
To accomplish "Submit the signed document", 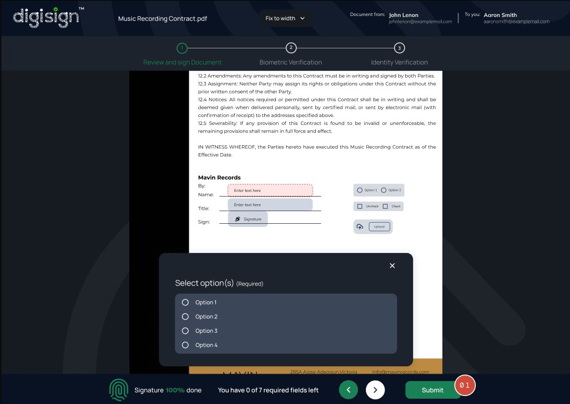I will pos(432,390).
